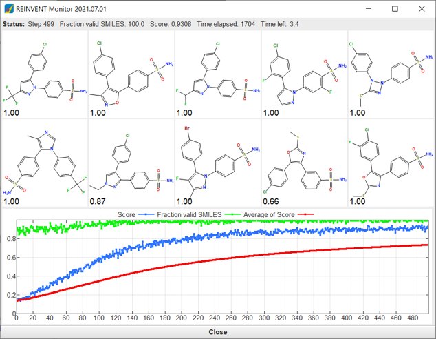Click the red Average of Score legend marker

[x=305, y=214]
